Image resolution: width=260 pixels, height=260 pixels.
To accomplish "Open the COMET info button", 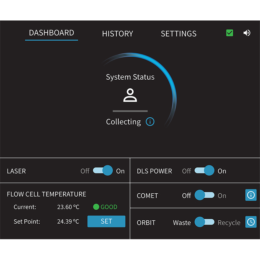I will (x=251, y=195).
